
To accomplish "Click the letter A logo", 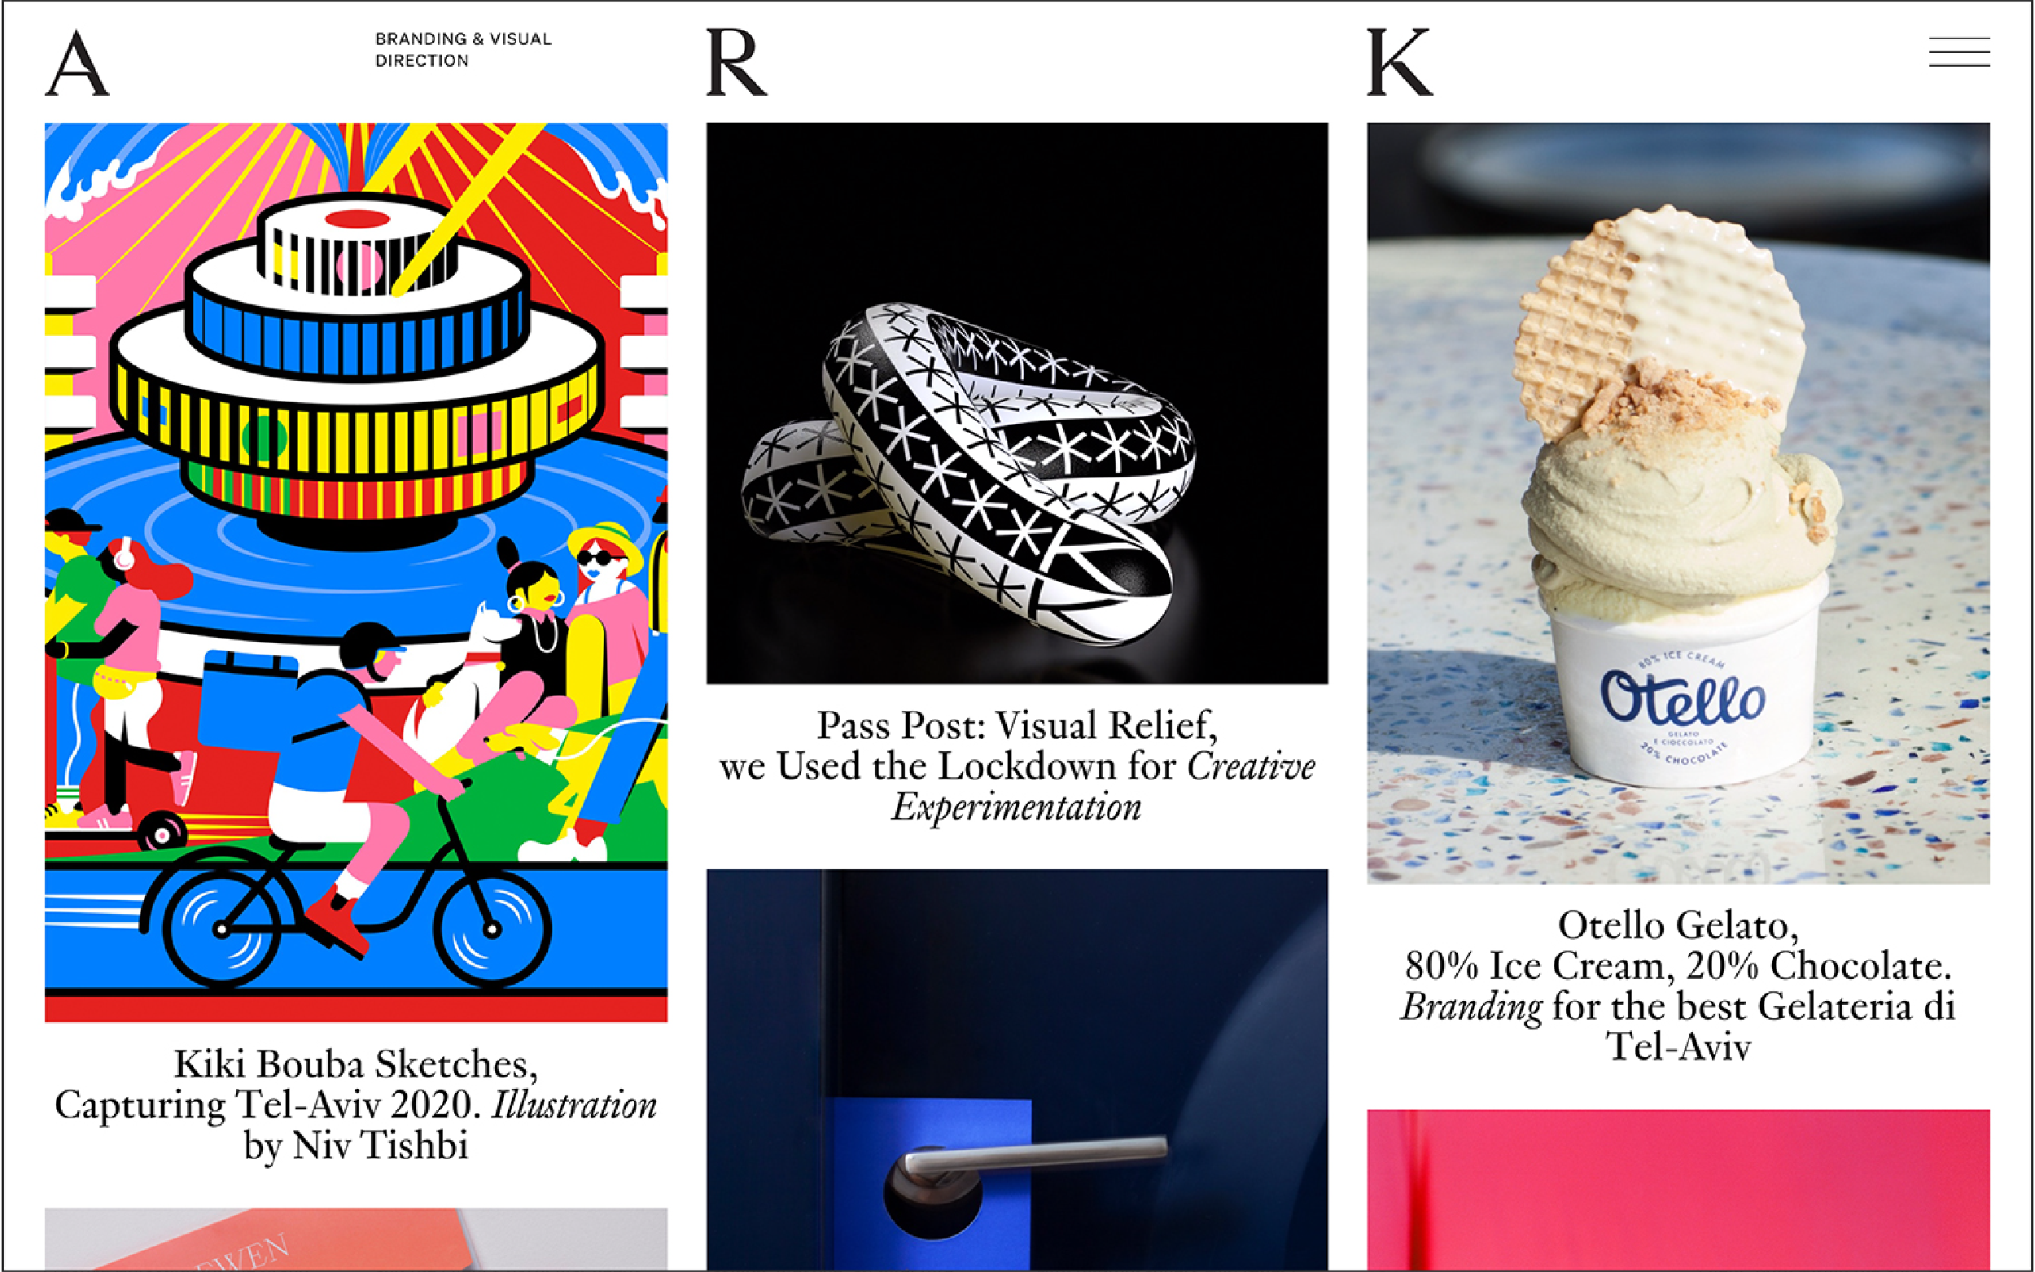I will (77, 63).
